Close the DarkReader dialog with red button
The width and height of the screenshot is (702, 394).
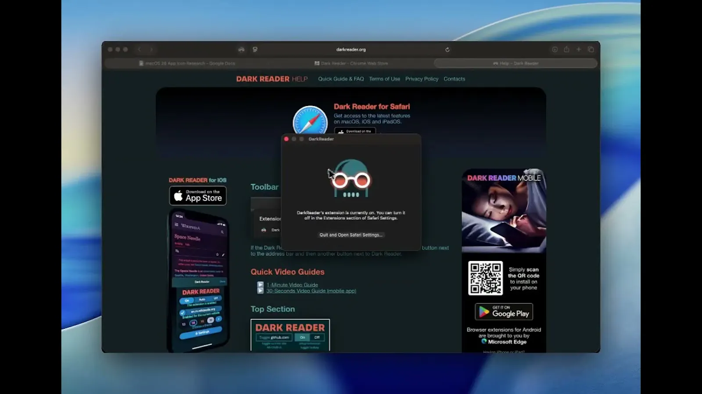tap(287, 139)
